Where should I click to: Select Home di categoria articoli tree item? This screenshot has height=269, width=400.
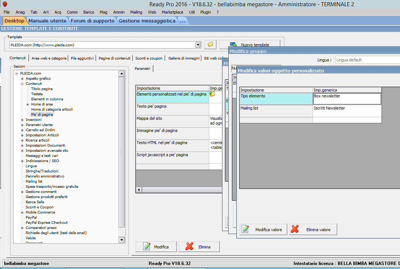pyautogui.click(x=52, y=110)
